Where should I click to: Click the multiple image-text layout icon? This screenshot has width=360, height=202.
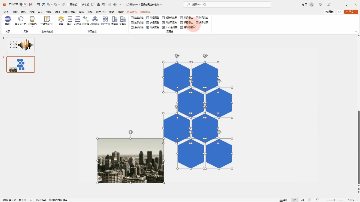pyautogui.click(x=123, y=19)
